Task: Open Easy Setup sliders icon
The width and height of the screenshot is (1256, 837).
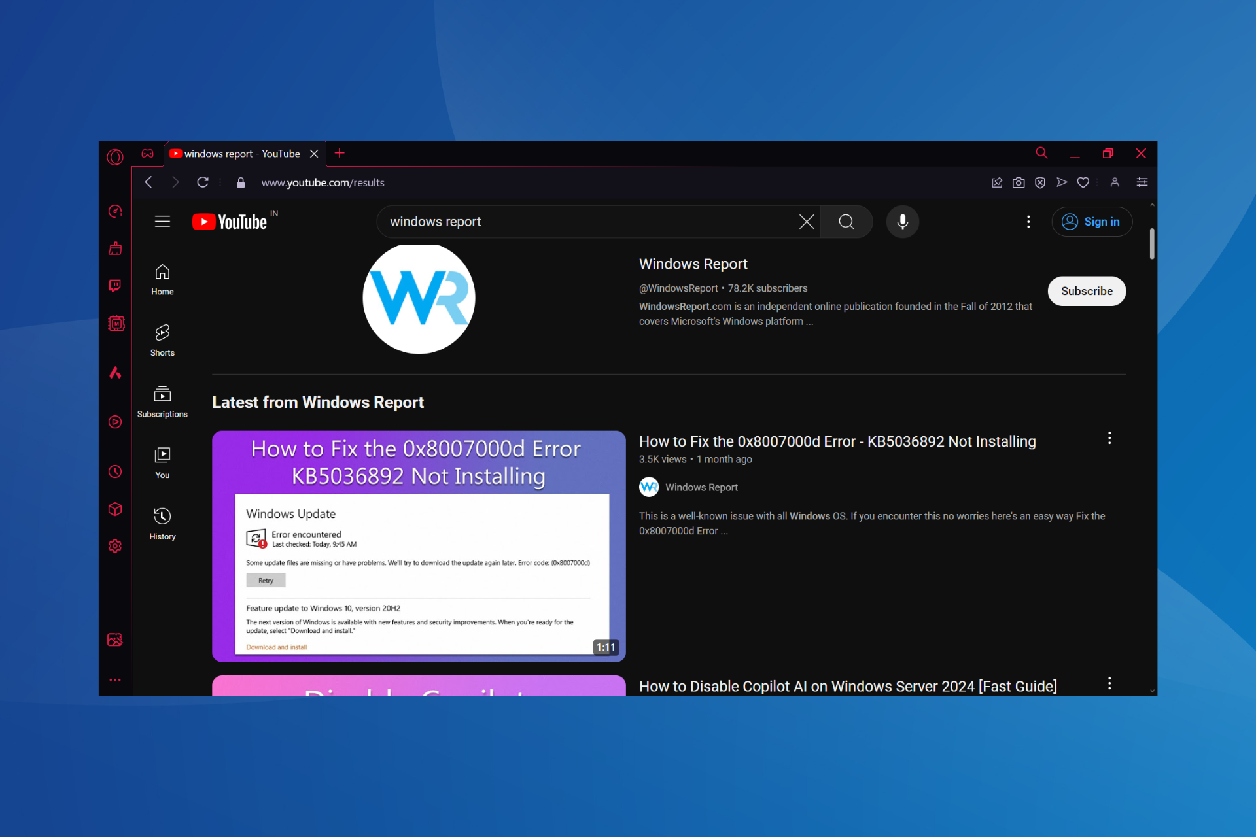Action: [x=1142, y=182]
